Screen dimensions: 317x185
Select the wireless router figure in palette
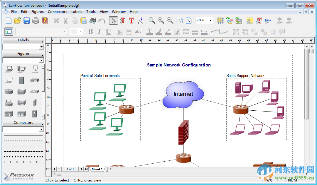pos(9,103)
